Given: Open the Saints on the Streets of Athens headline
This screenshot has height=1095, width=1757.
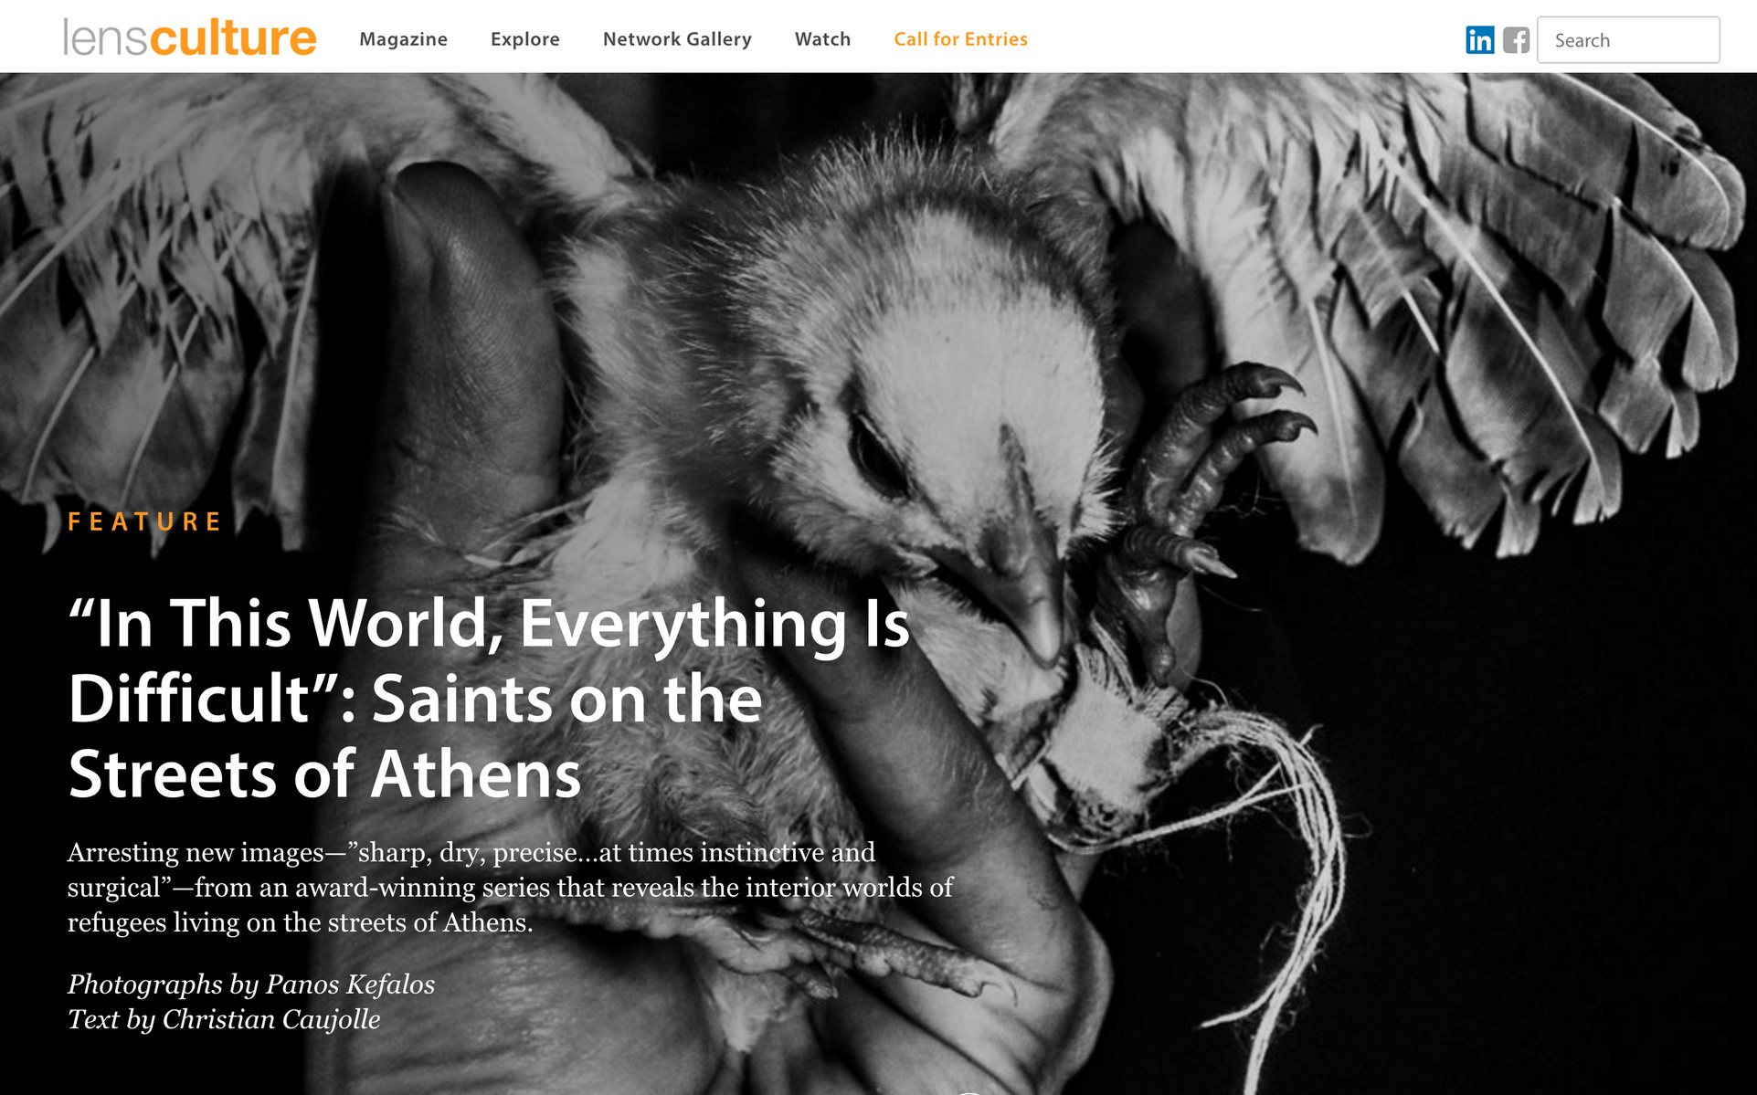Looking at the screenshot, I should click(489, 699).
